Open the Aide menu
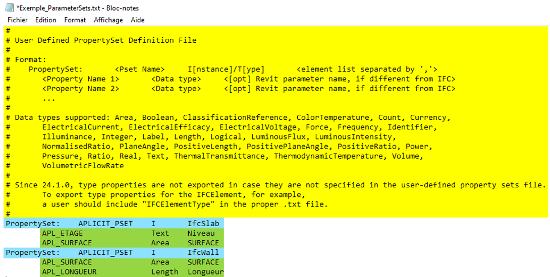This screenshot has height=277, width=550. click(x=137, y=20)
